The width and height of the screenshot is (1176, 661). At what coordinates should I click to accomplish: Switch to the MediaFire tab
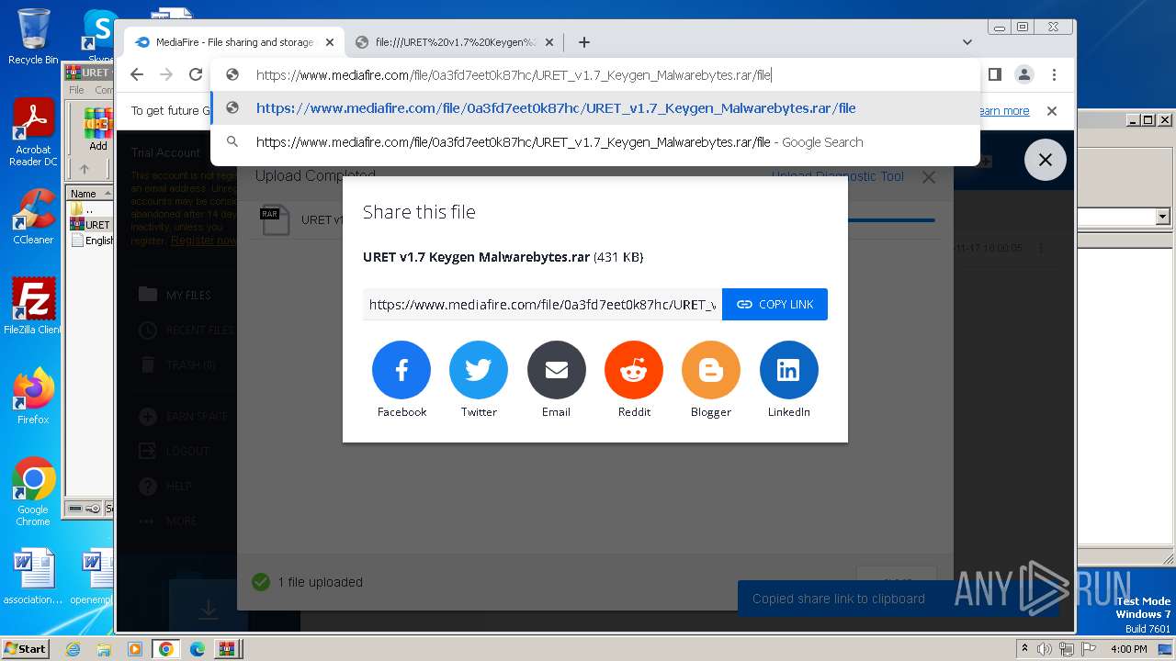[234, 42]
